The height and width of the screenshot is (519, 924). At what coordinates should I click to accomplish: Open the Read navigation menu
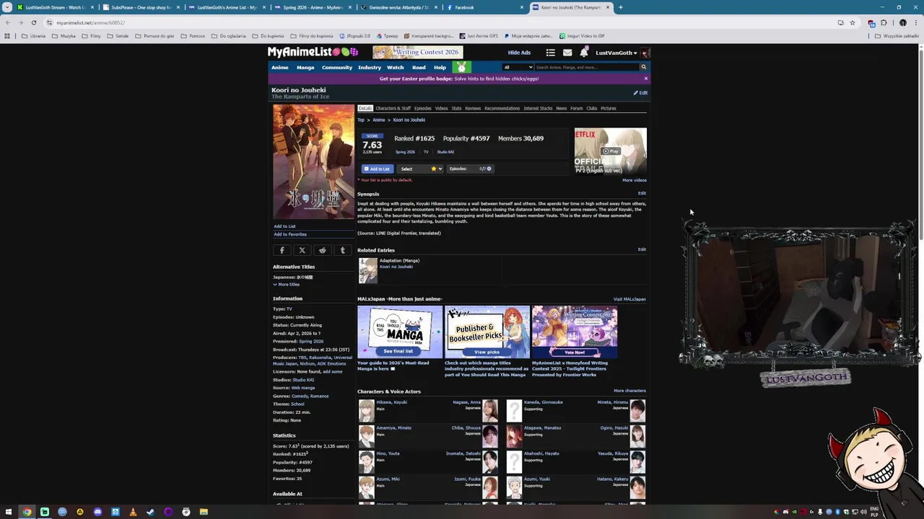pos(419,68)
